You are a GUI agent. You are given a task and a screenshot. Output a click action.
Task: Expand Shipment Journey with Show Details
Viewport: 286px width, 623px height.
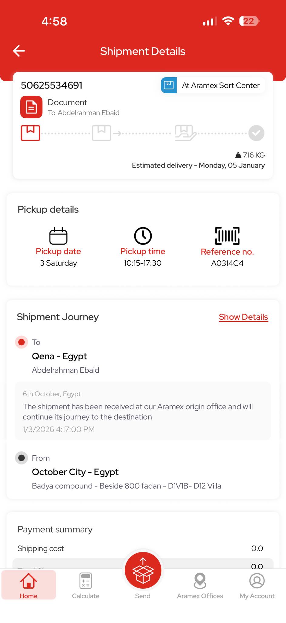click(243, 317)
